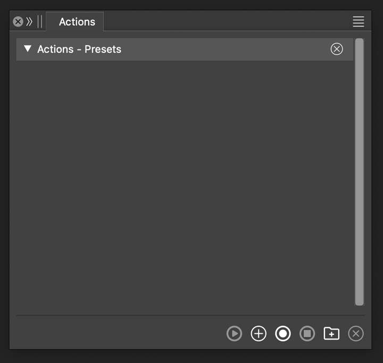The width and height of the screenshot is (383, 363).
Task: Start recording with the record button
Action: (x=282, y=333)
